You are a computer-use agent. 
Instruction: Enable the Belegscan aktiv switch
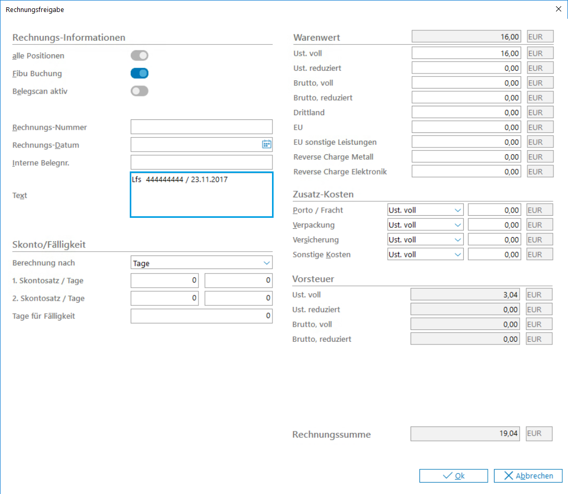click(x=139, y=91)
